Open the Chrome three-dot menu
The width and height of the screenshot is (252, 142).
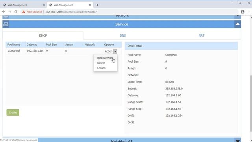coord(249,12)
